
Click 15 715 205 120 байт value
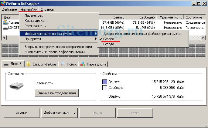[168, 82]
